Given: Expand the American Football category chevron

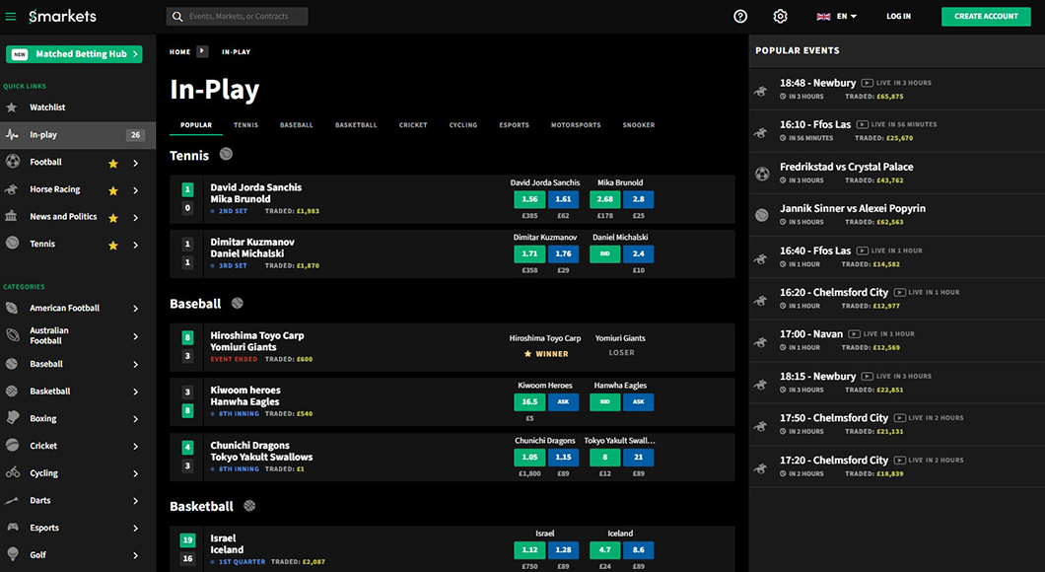Looking at the screenshot, I should click(136, 309).
